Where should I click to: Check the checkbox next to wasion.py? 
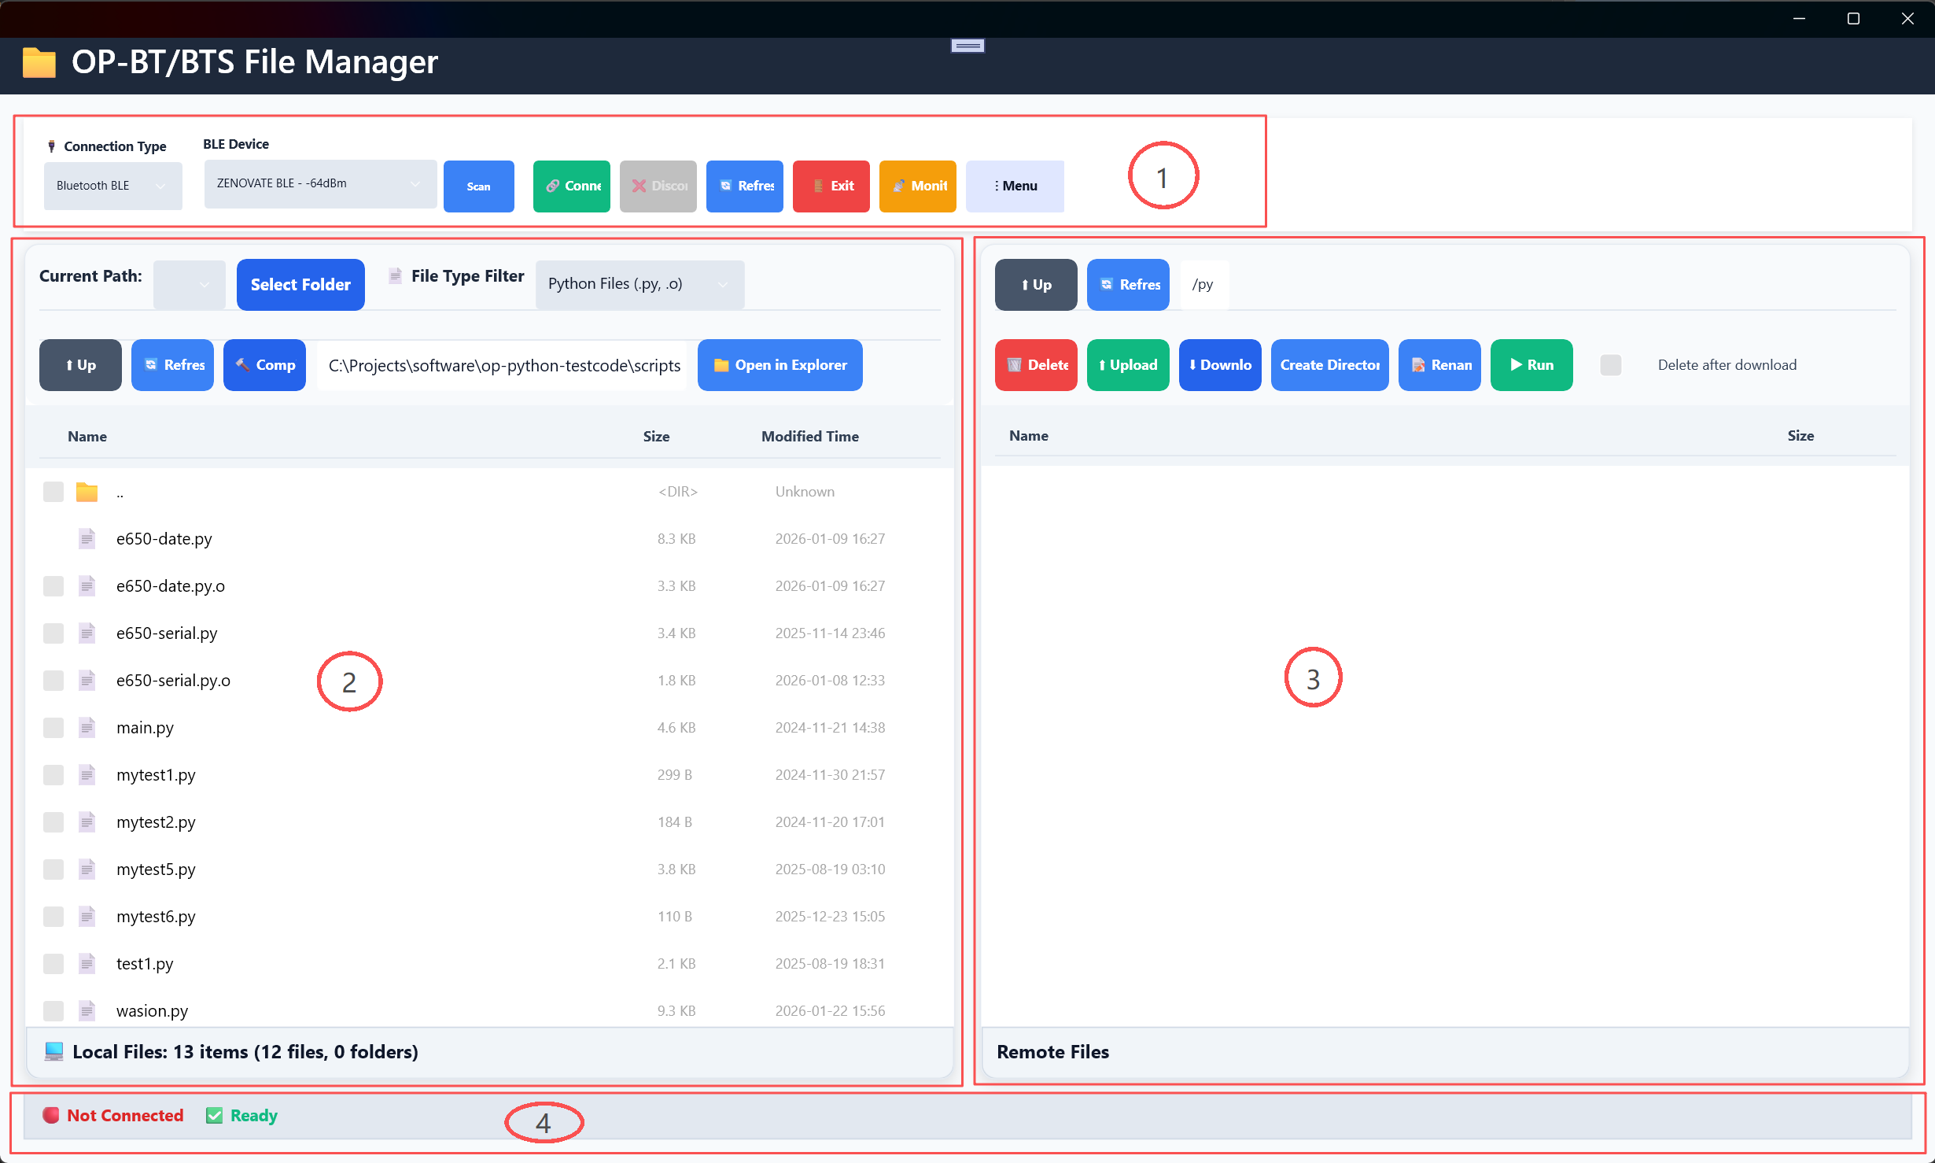point(53,1010)
